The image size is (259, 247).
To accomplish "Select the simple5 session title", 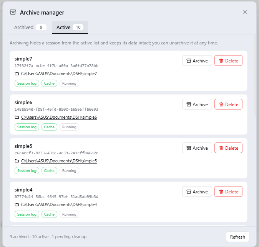I will pyautogui.click(x=23, y=146).
